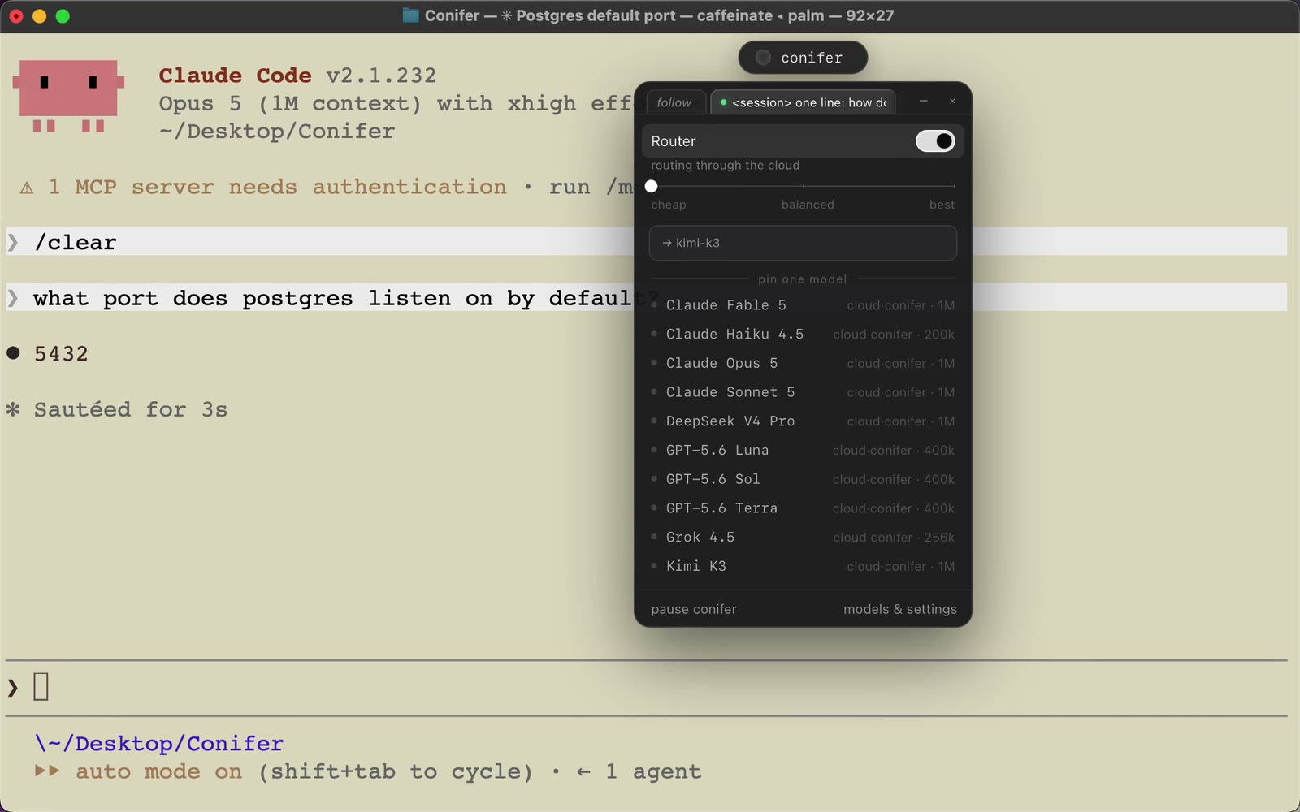Click the kimi-k3 routed model field

pos(803,243)
